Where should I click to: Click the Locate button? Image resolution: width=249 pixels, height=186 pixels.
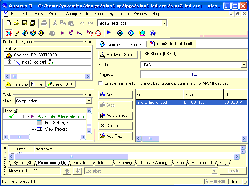click(x=233, y=171)
